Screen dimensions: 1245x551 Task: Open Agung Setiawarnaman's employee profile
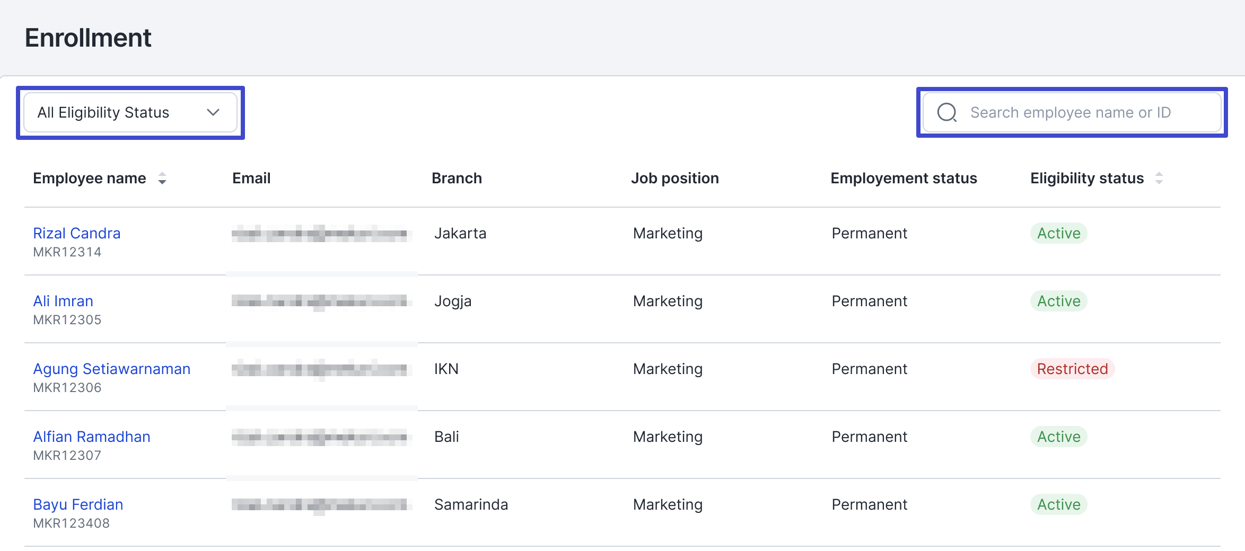pyautogui.click(x=111, y=369)
